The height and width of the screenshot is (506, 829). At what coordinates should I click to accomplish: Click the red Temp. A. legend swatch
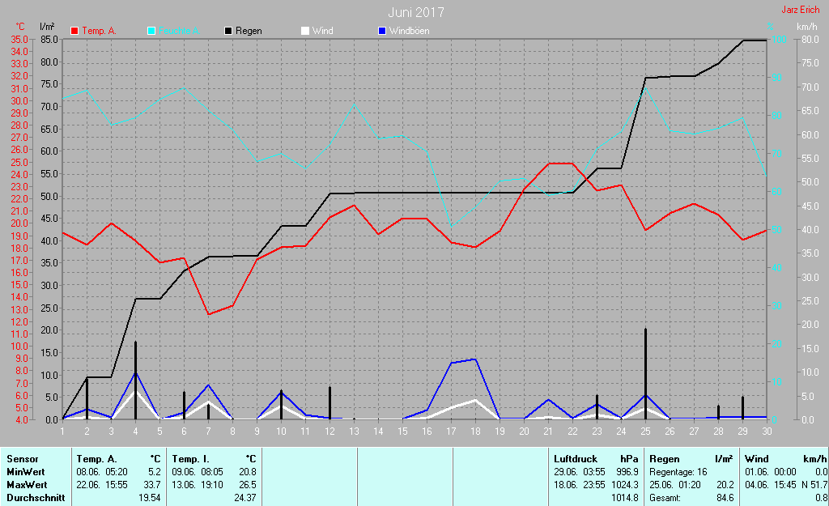[74, 31]
